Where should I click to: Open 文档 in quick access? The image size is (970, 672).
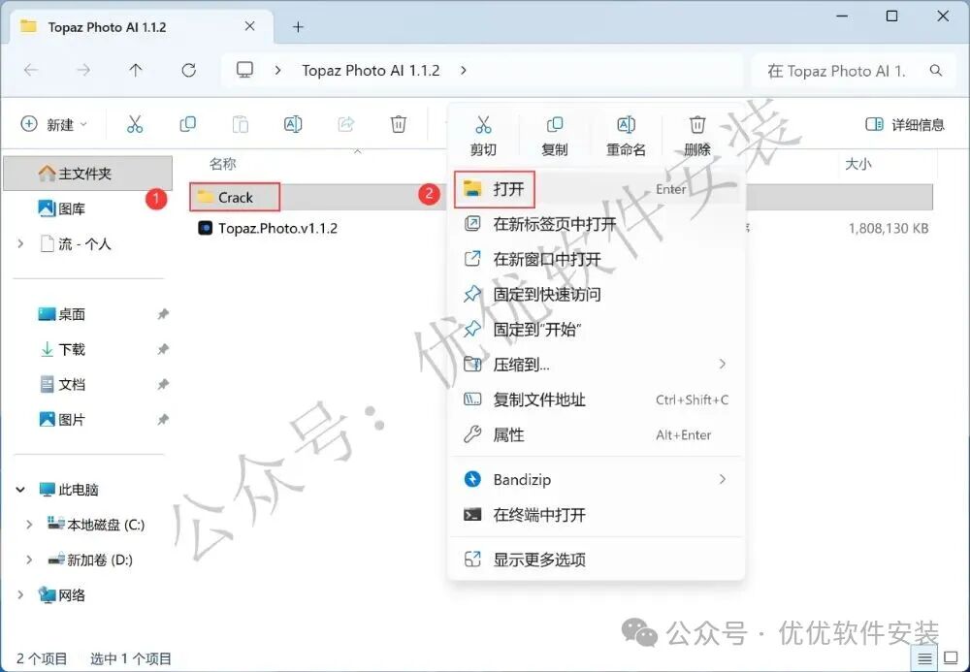62,385
